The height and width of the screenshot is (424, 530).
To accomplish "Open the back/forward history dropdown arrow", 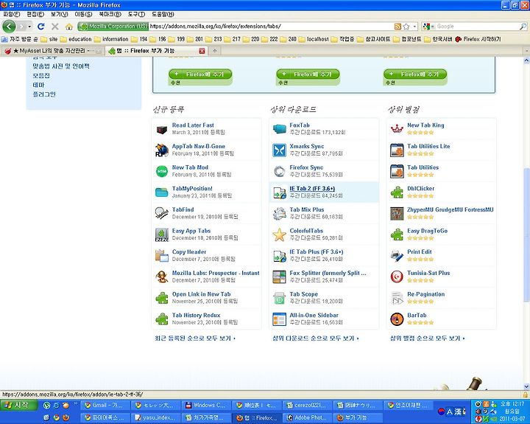I will [29, 27].
